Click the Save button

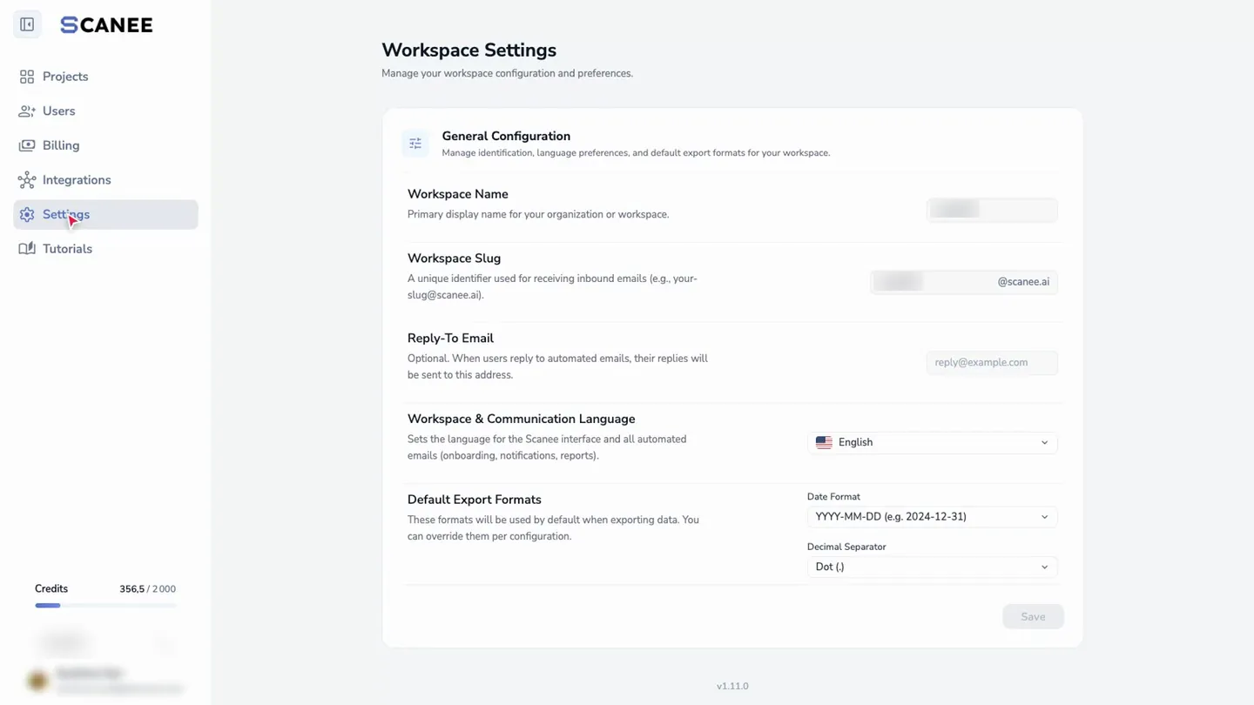[1033, 616]
